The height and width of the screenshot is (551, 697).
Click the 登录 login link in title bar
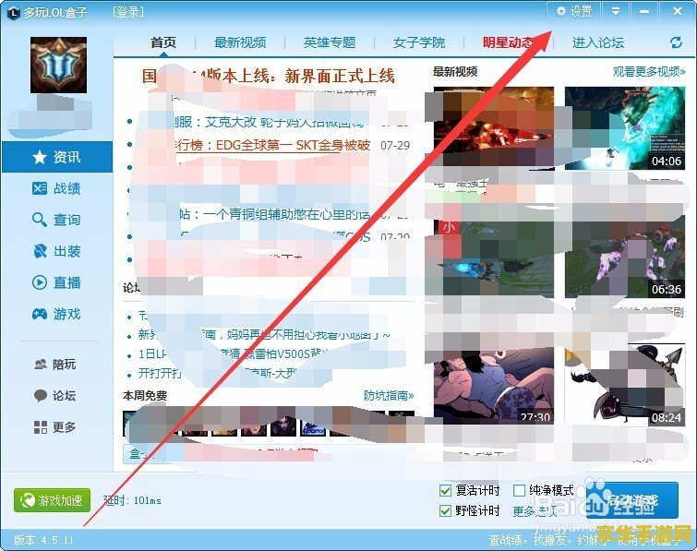tap(128, 12)
